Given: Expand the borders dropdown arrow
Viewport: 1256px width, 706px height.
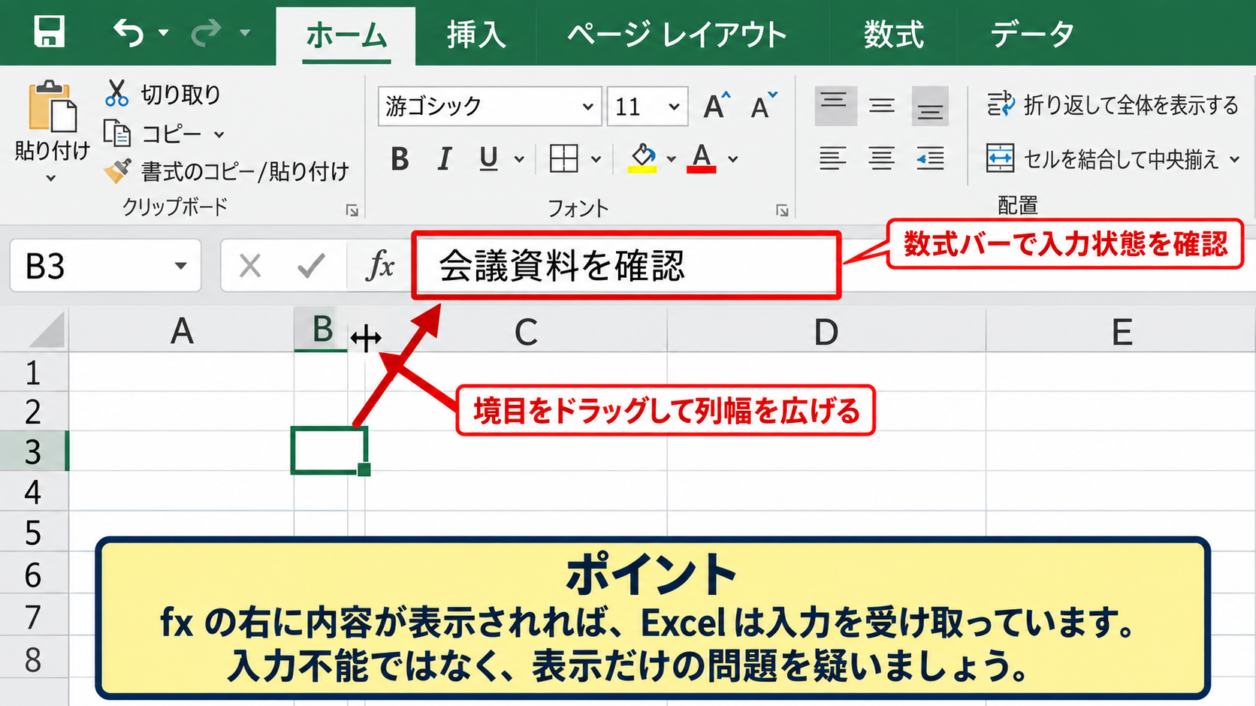Looking at the screenshot, I should tap(596, 159).
